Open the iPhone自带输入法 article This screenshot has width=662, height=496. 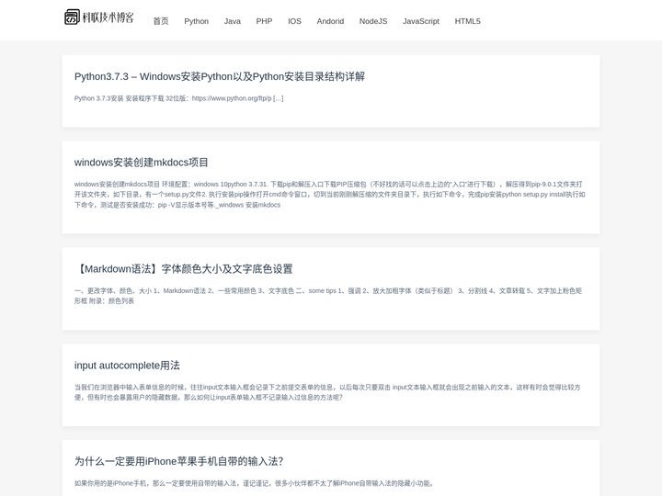coord(178,461)
